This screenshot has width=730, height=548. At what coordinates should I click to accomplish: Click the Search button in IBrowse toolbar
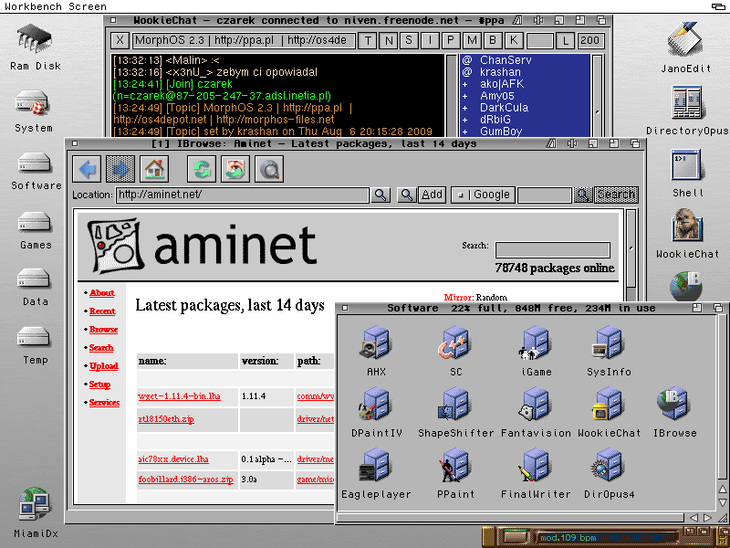click(616, 195)
